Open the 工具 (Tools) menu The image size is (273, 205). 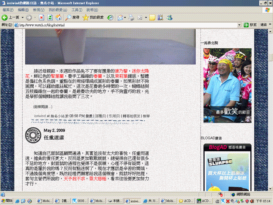point(77,9)
